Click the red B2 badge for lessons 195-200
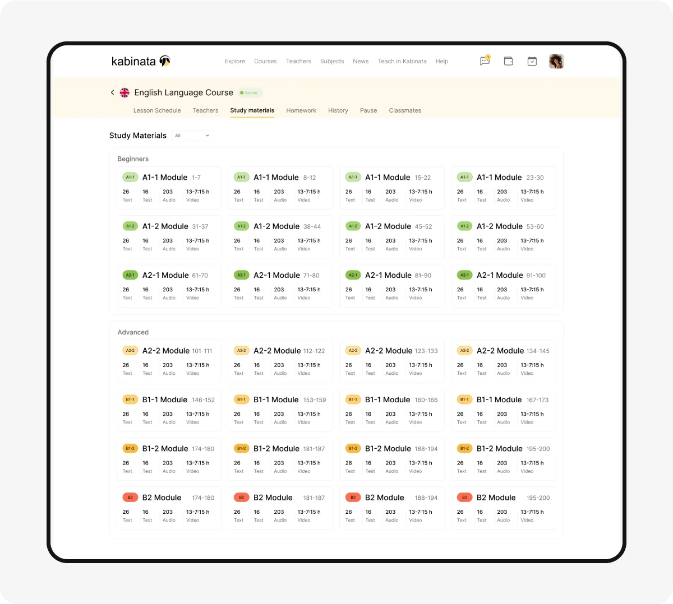 (464, 498)
